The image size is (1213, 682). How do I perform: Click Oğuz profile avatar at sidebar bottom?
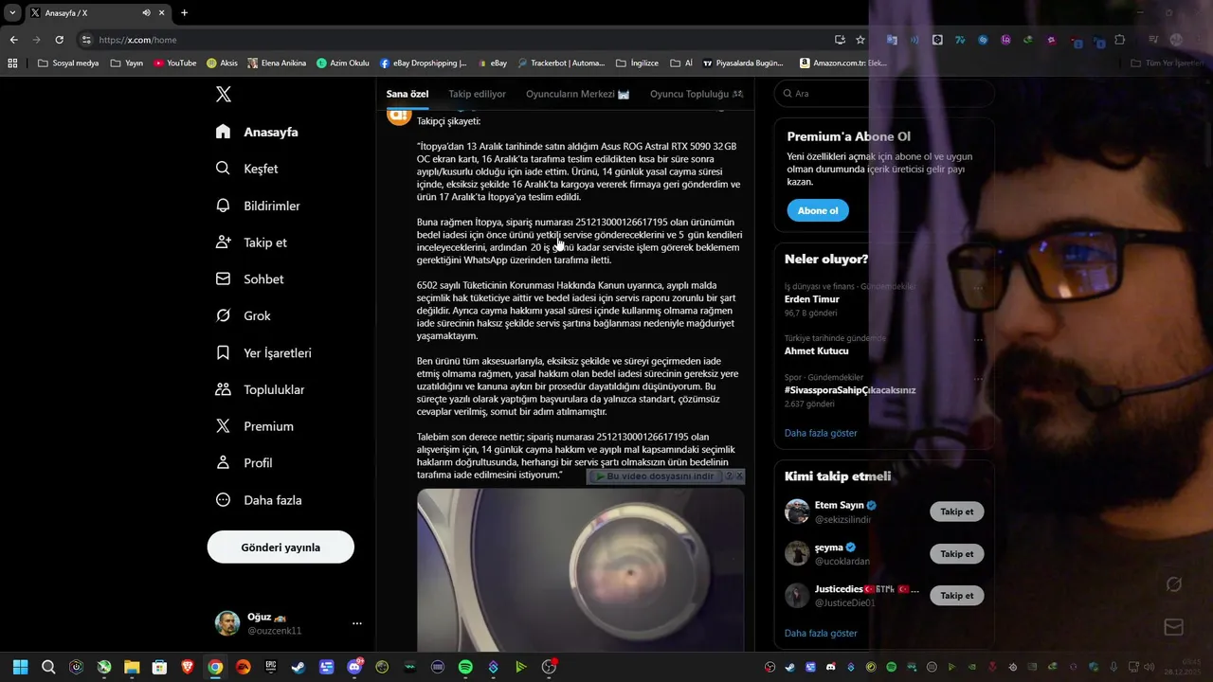tap(227, 623)
